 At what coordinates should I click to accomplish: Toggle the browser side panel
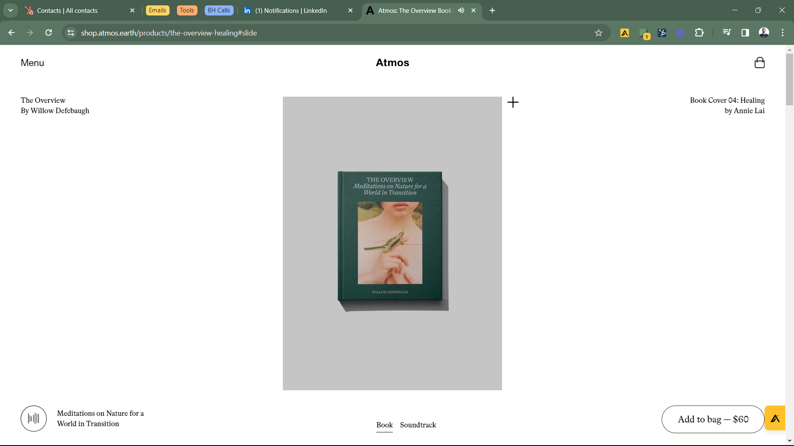[x=745, y=33]
